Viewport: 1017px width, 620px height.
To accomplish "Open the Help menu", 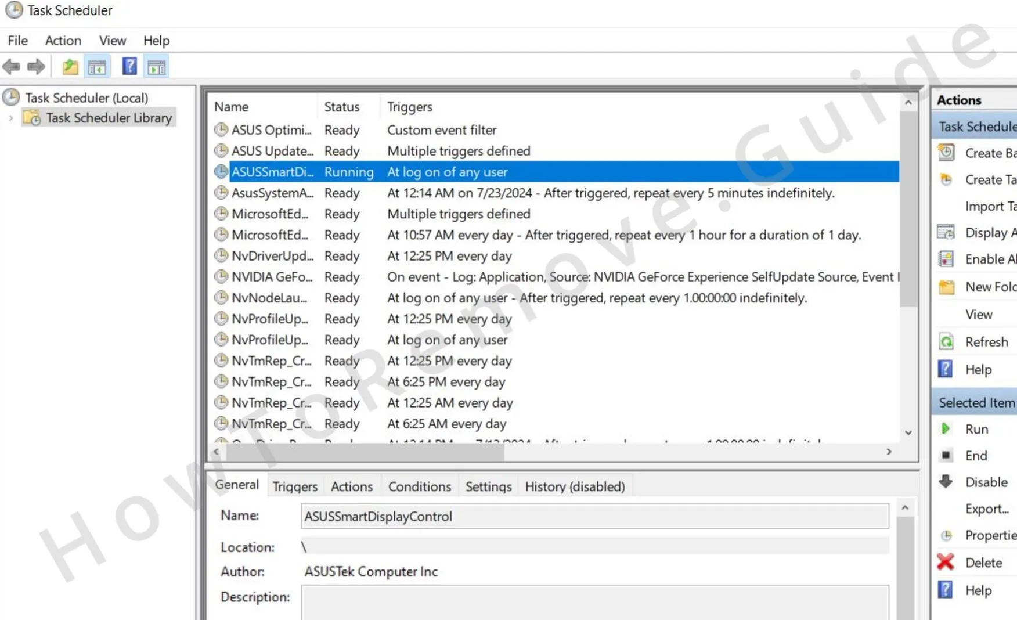I will (157, 41).
